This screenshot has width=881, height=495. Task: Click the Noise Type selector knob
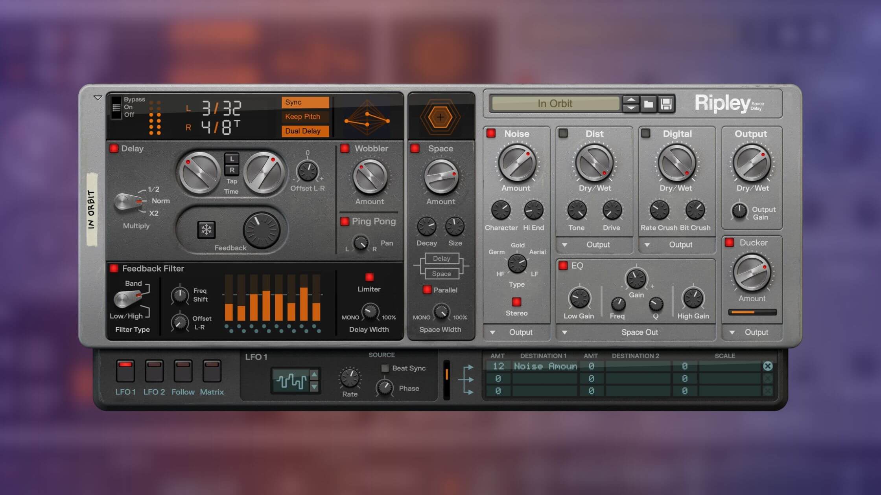[x=517, y=264]
